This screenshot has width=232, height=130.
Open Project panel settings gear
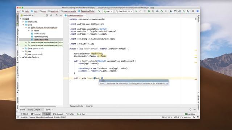click(x=57, y=15)
